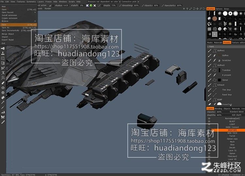Click Save in the File menu

(x=18, y=25)
